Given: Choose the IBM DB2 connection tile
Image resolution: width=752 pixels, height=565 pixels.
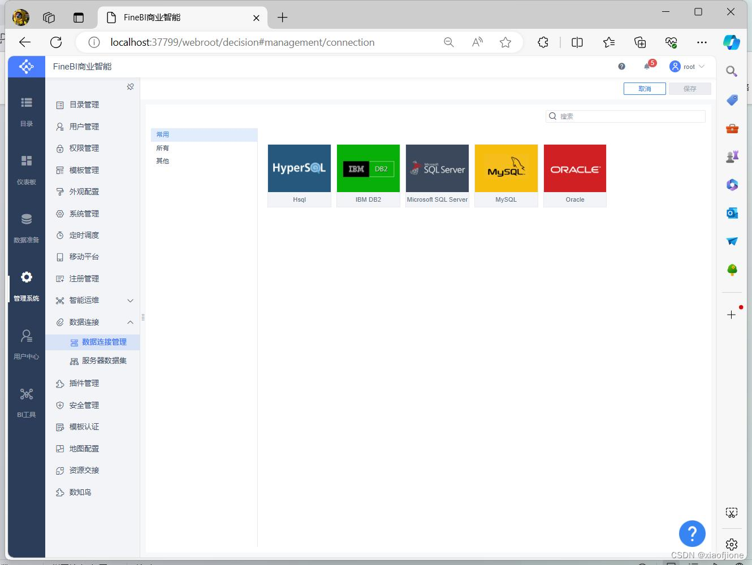Looking at the screenshot, I should (x=368, y=176).
